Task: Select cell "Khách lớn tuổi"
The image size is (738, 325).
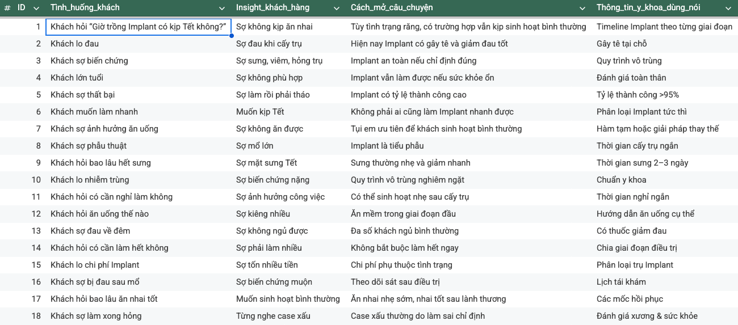Action: [x=139, y=78]
